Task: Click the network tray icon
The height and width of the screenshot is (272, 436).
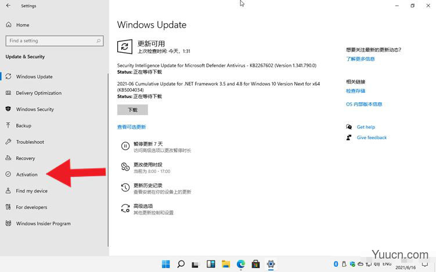Action: coord(369,264)
